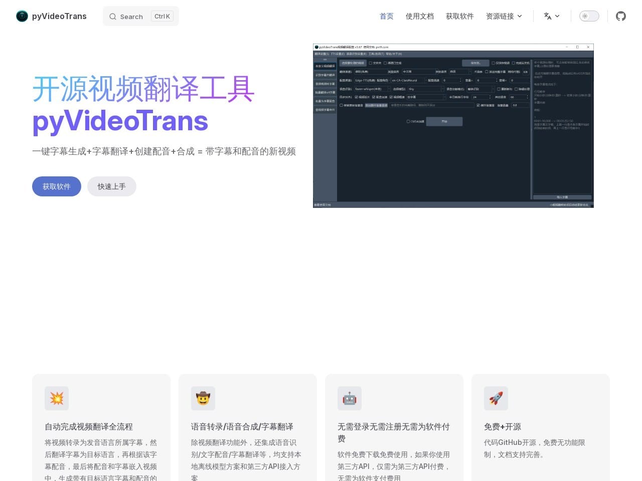Click the blue 获取软件 button
This screenshot has height=481, width=642.
[56, 186]
